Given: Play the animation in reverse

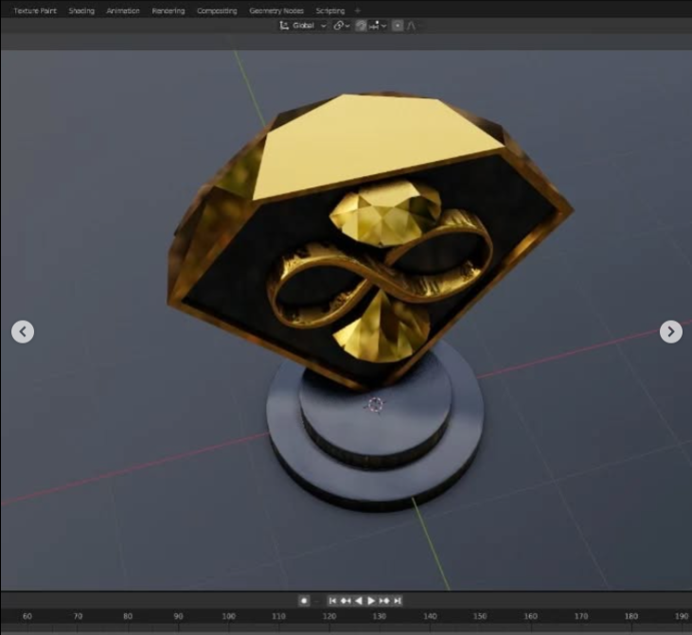Looking at the screenshot, I should coord(359,600).
